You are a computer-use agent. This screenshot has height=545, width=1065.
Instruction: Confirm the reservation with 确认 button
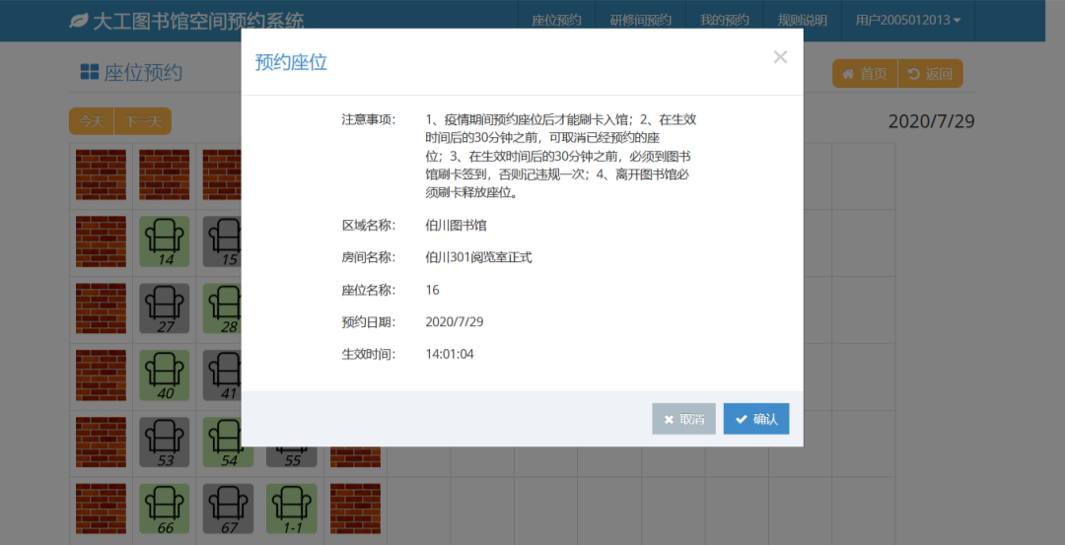pyautogui.click(x=756, y=419)
